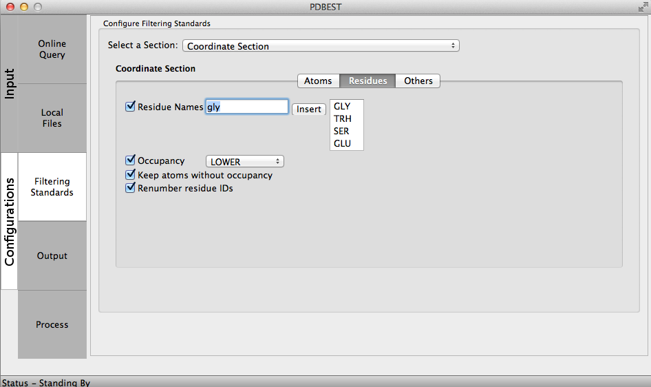Select the Filtering Standards sidebar item
This screenshot has width=651, height=387.
pyautogui.click(x=52, y=187)
